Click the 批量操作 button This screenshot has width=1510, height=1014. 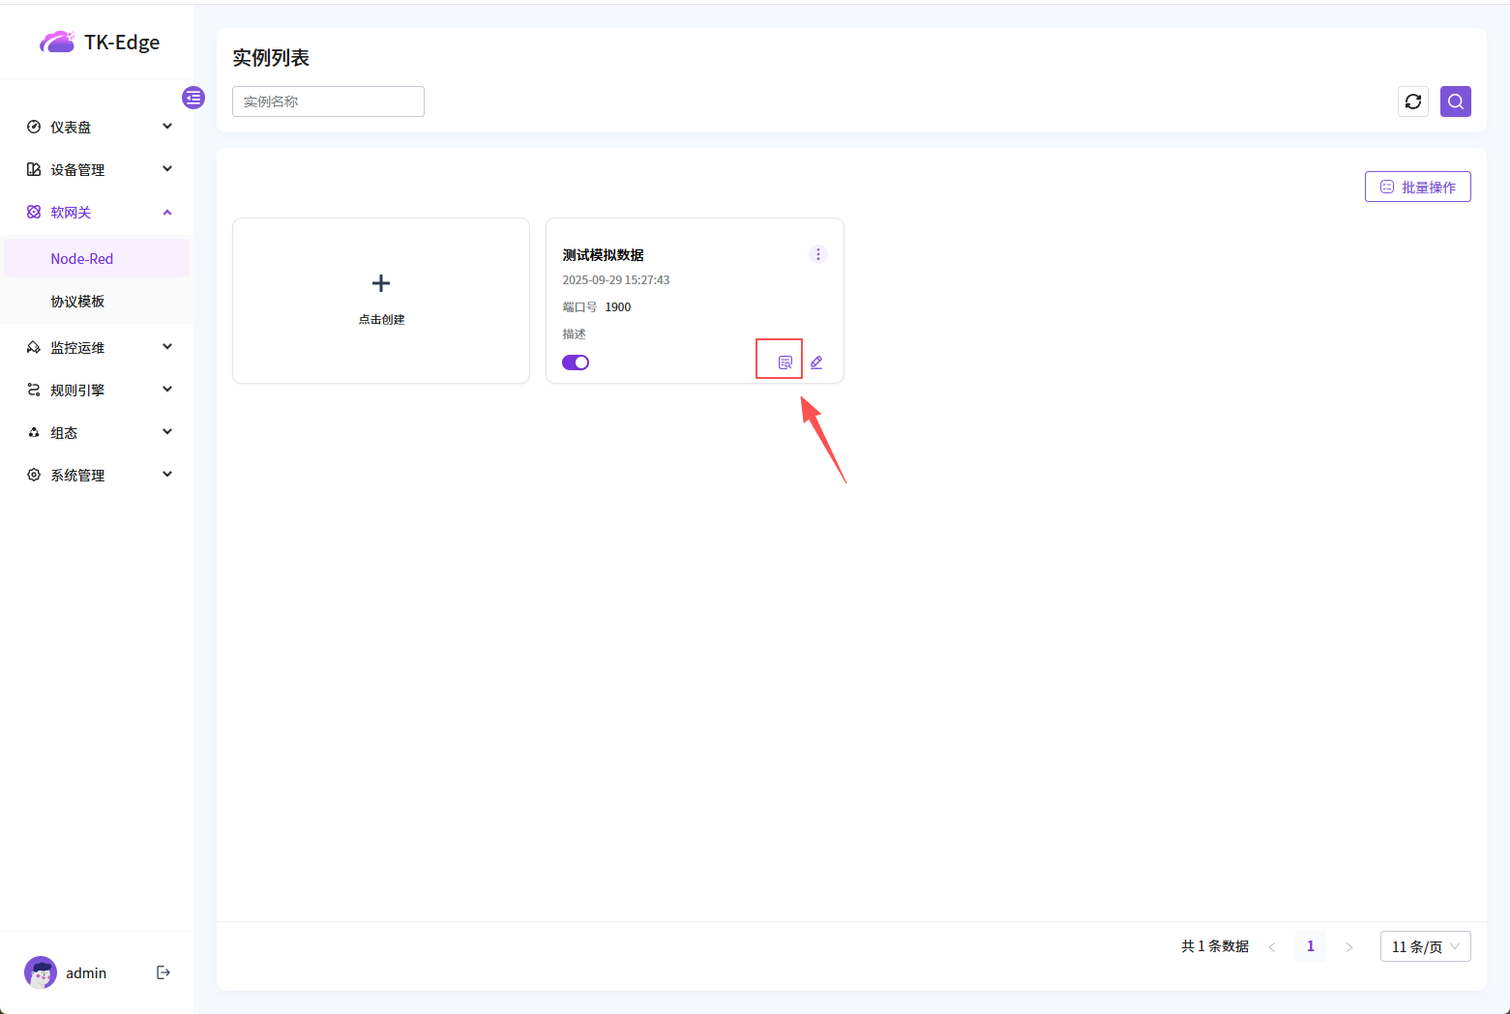tap(1417, 187)
